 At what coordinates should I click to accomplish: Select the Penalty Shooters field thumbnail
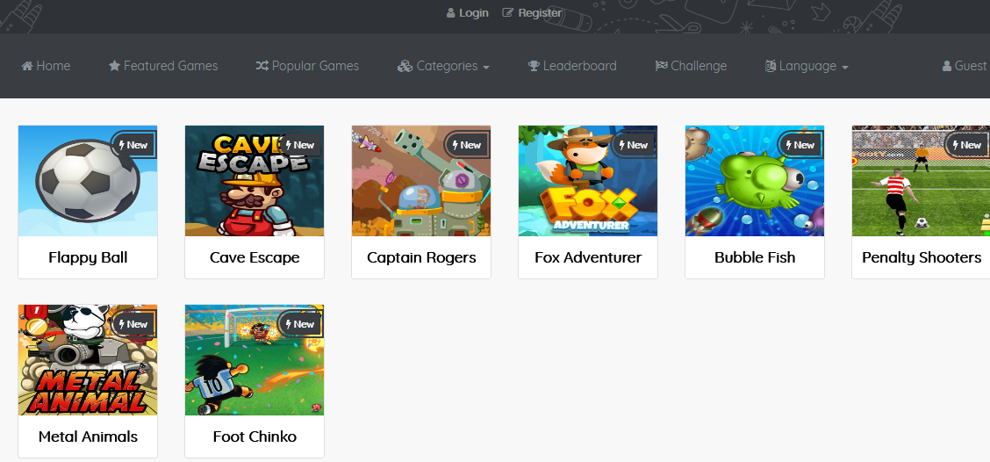922,181
